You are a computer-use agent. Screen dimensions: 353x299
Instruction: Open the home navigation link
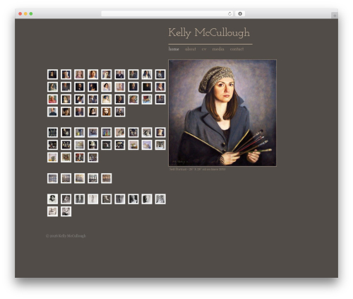click(174, 49)
